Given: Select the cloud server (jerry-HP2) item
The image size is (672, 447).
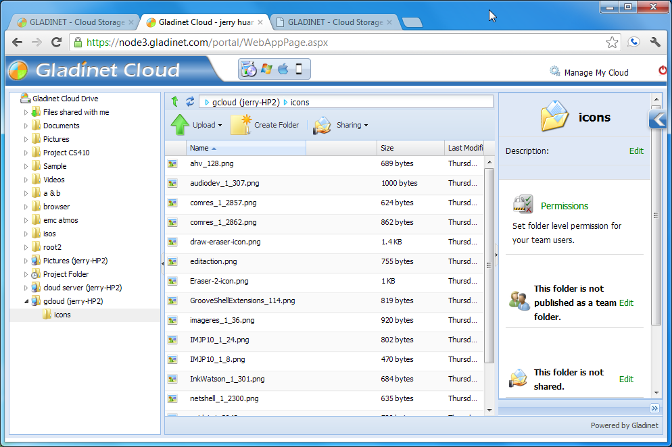Looking at the screenshot, I should pos(82,288).
